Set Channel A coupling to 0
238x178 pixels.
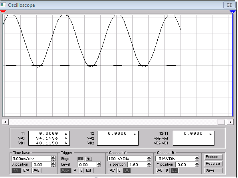[119, 170]
